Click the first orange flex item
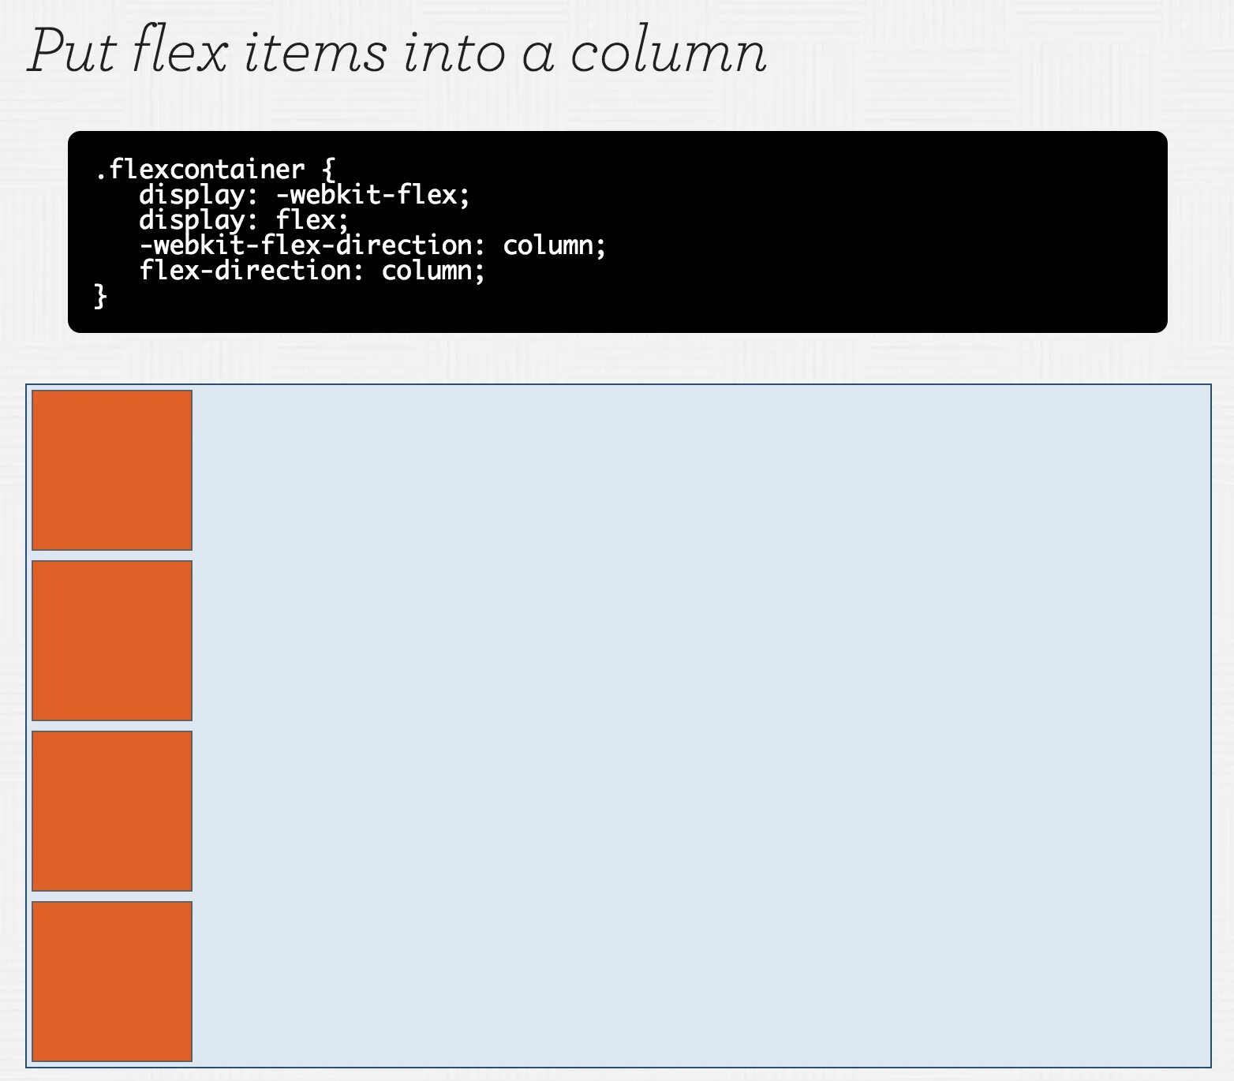 tap(112, 470)
